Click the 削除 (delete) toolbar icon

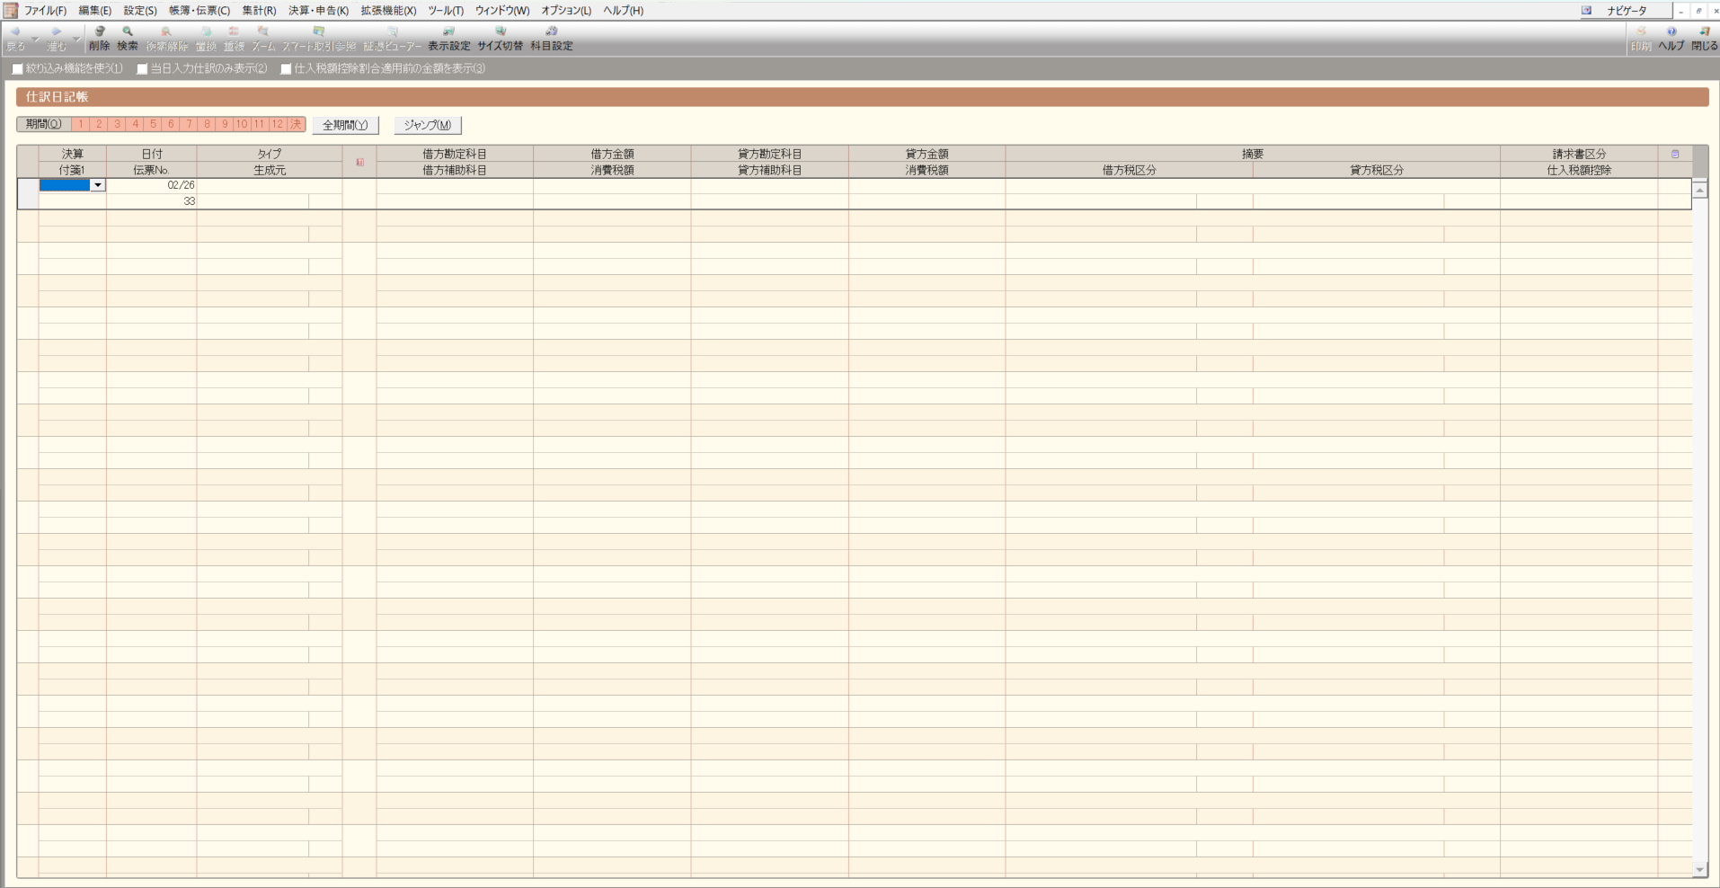pyautogui.click(x=99, y=37)
